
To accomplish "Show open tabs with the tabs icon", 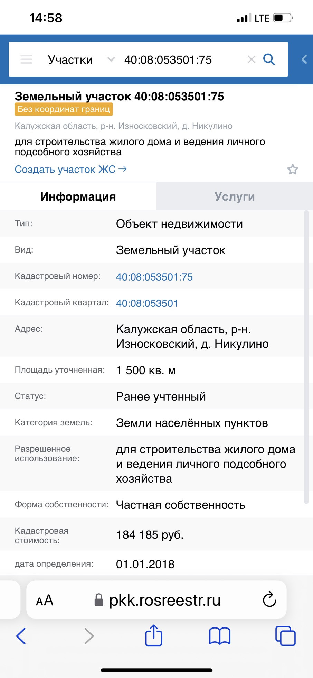I will pyautogui.click(x=285, y=636).
